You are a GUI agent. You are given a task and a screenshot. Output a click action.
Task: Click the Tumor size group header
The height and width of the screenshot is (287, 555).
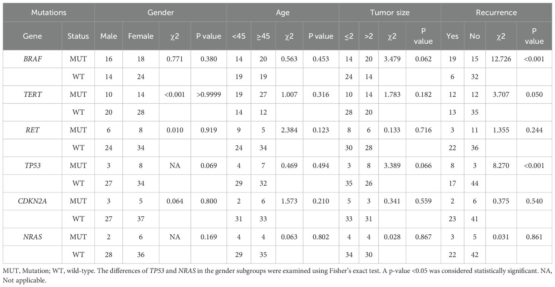pos(390,13)
